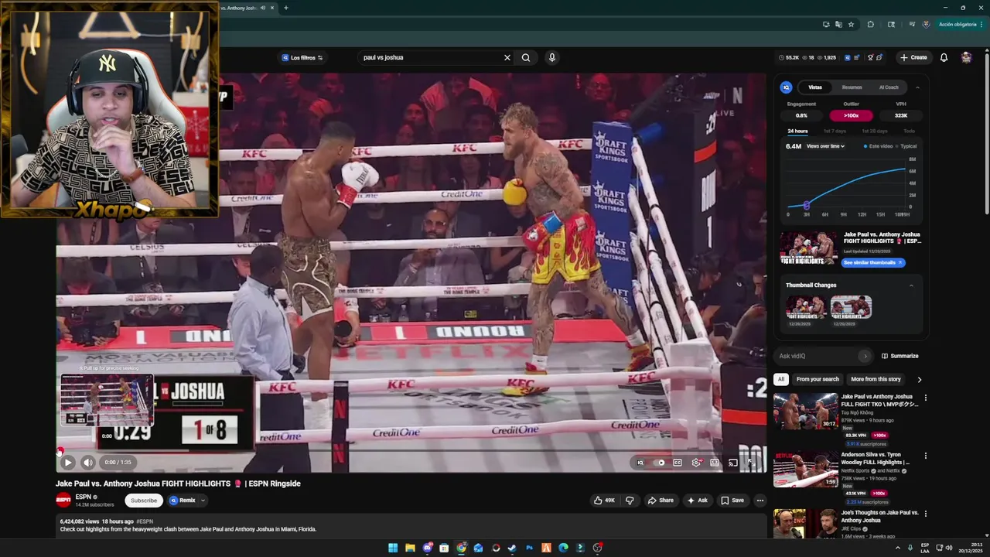Click video progress bar scrubber
Image resolution: width=990 pixels, height=557 pixels.
[x=60, y=451]
